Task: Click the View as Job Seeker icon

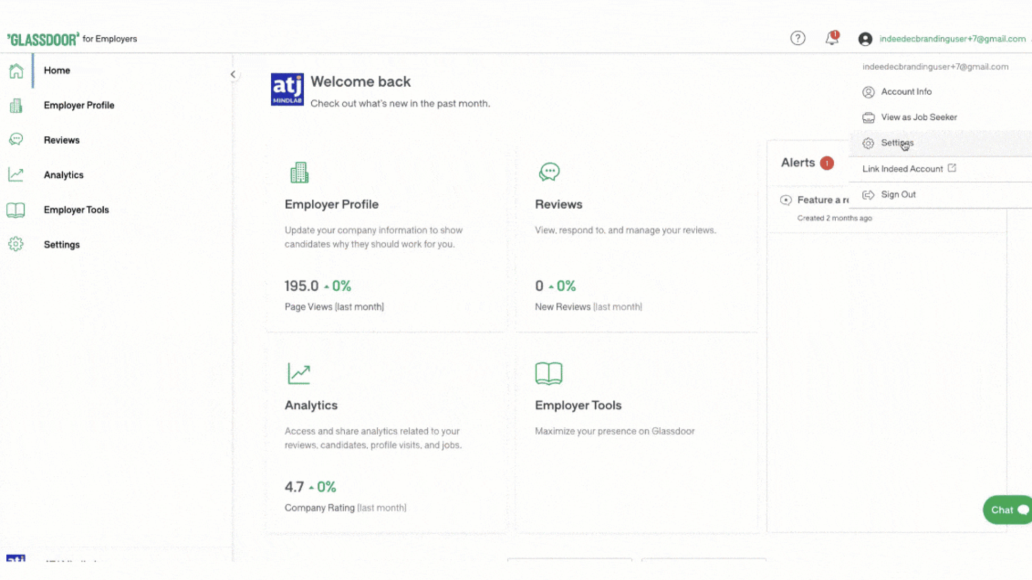Action: [868, 118]
